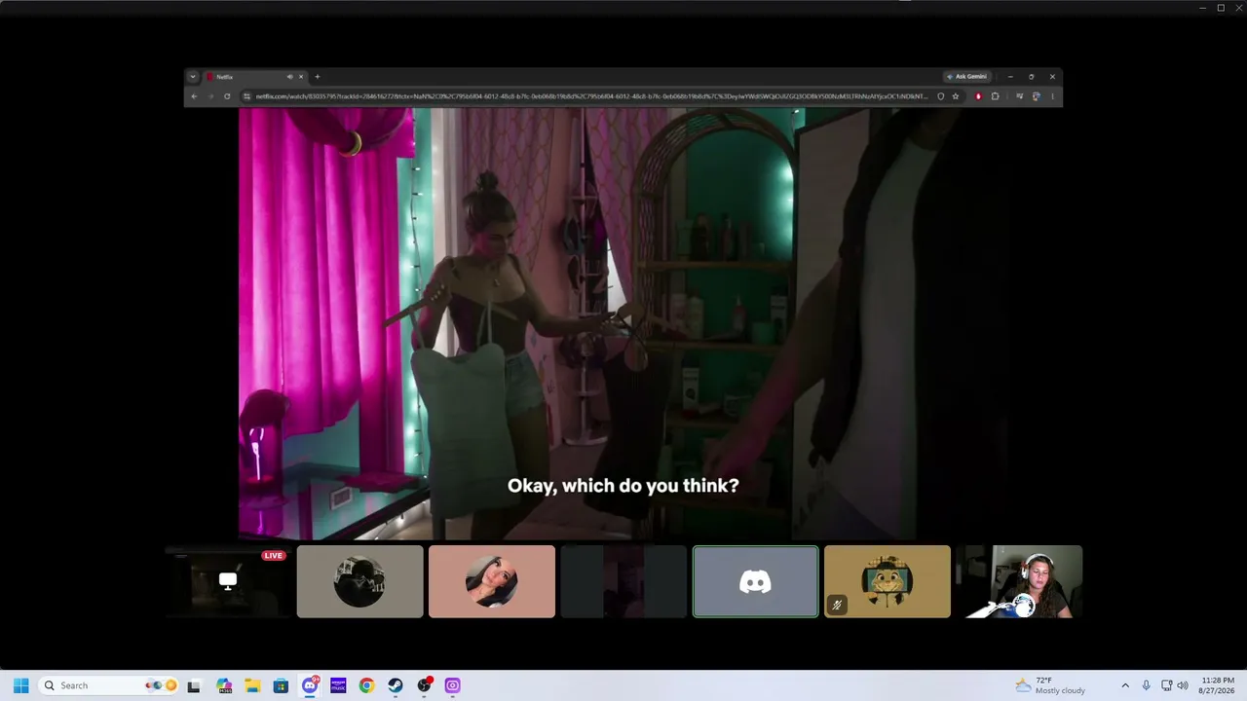Select the dark circular avatar participant tile

tap(359, 581)
